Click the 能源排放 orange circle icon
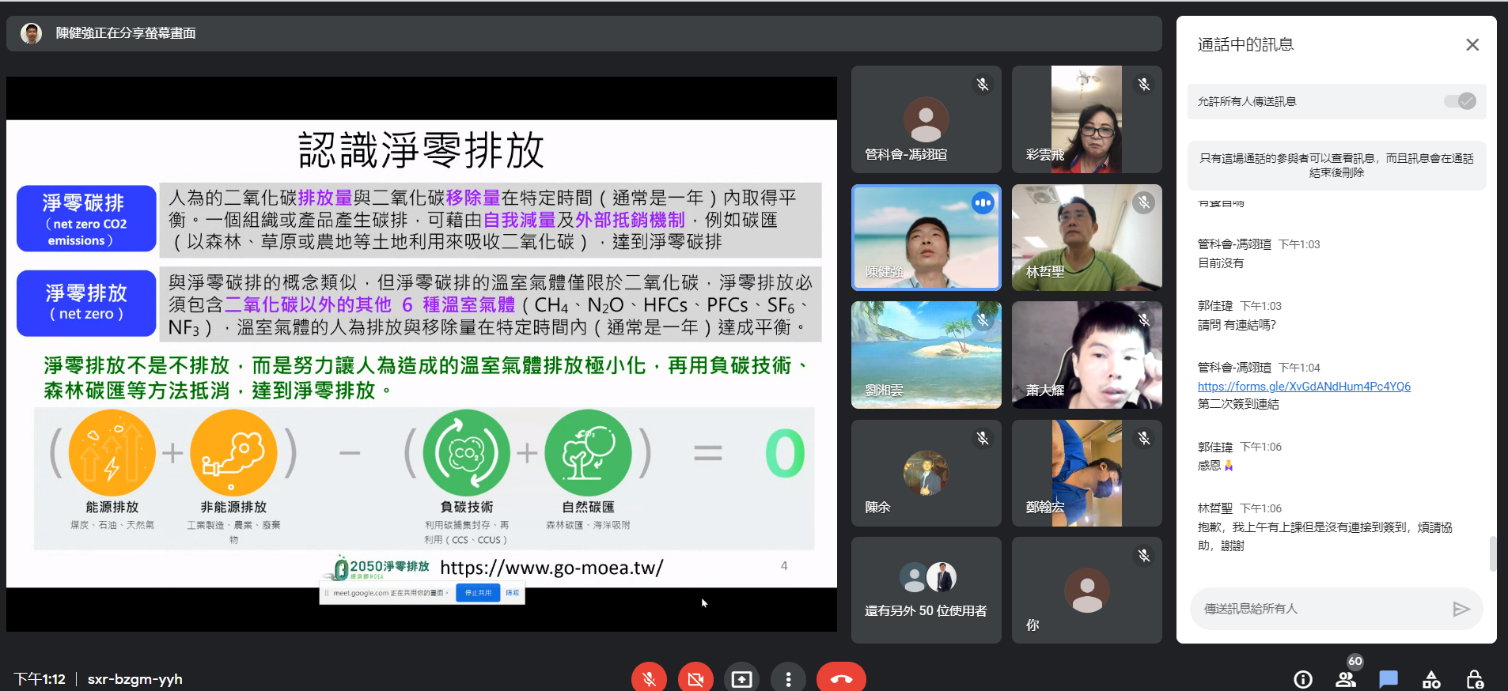The image size is (1508, 691). (x=112, y=453)
